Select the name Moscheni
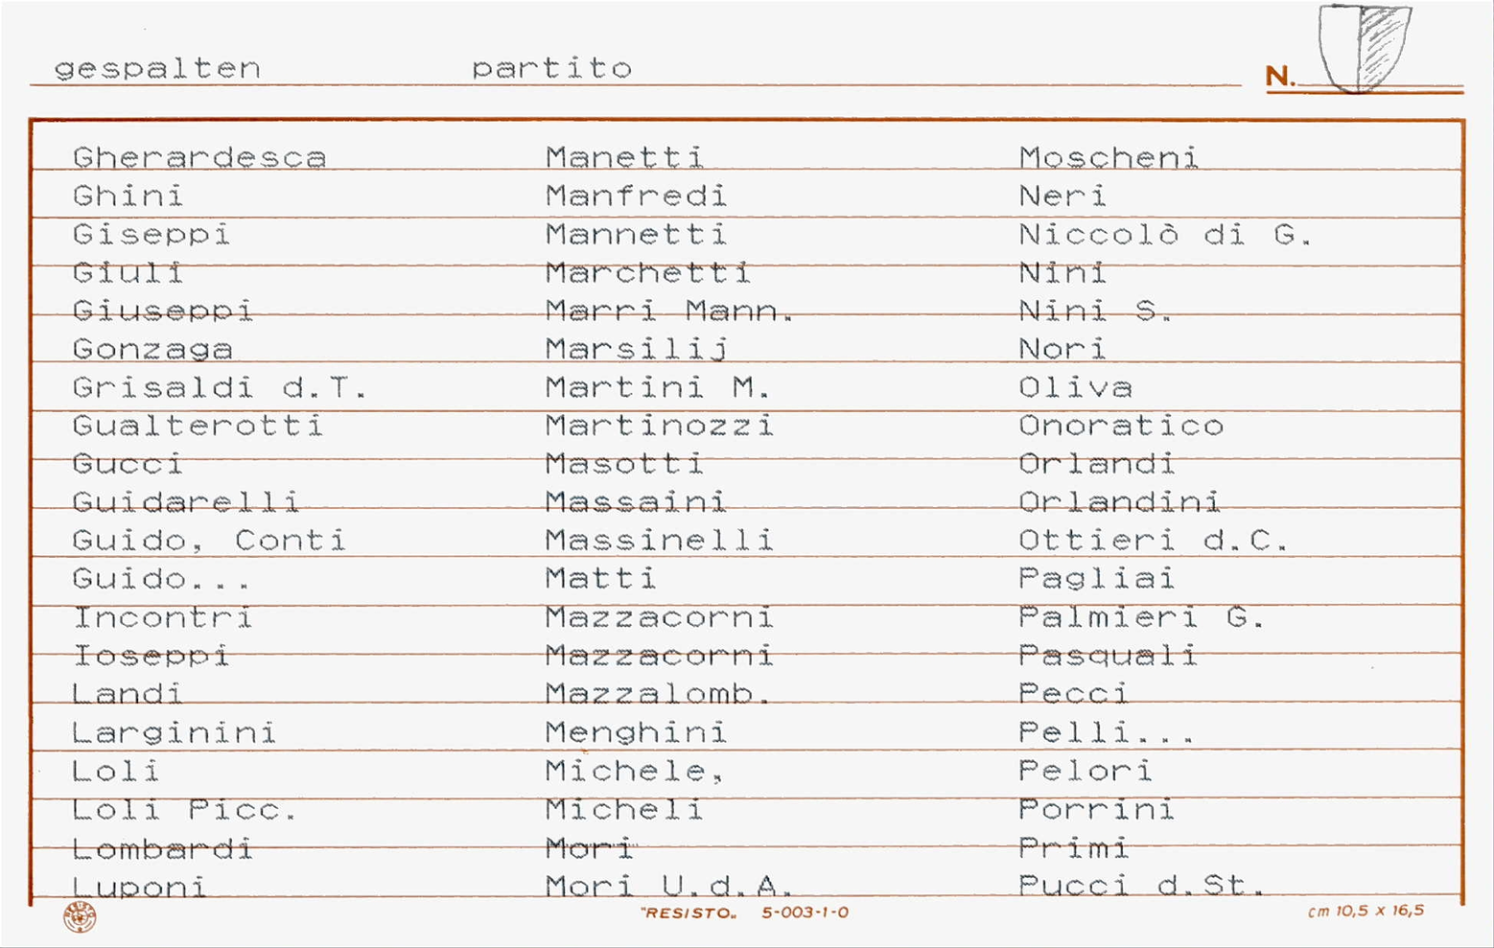 point(1109,157)
